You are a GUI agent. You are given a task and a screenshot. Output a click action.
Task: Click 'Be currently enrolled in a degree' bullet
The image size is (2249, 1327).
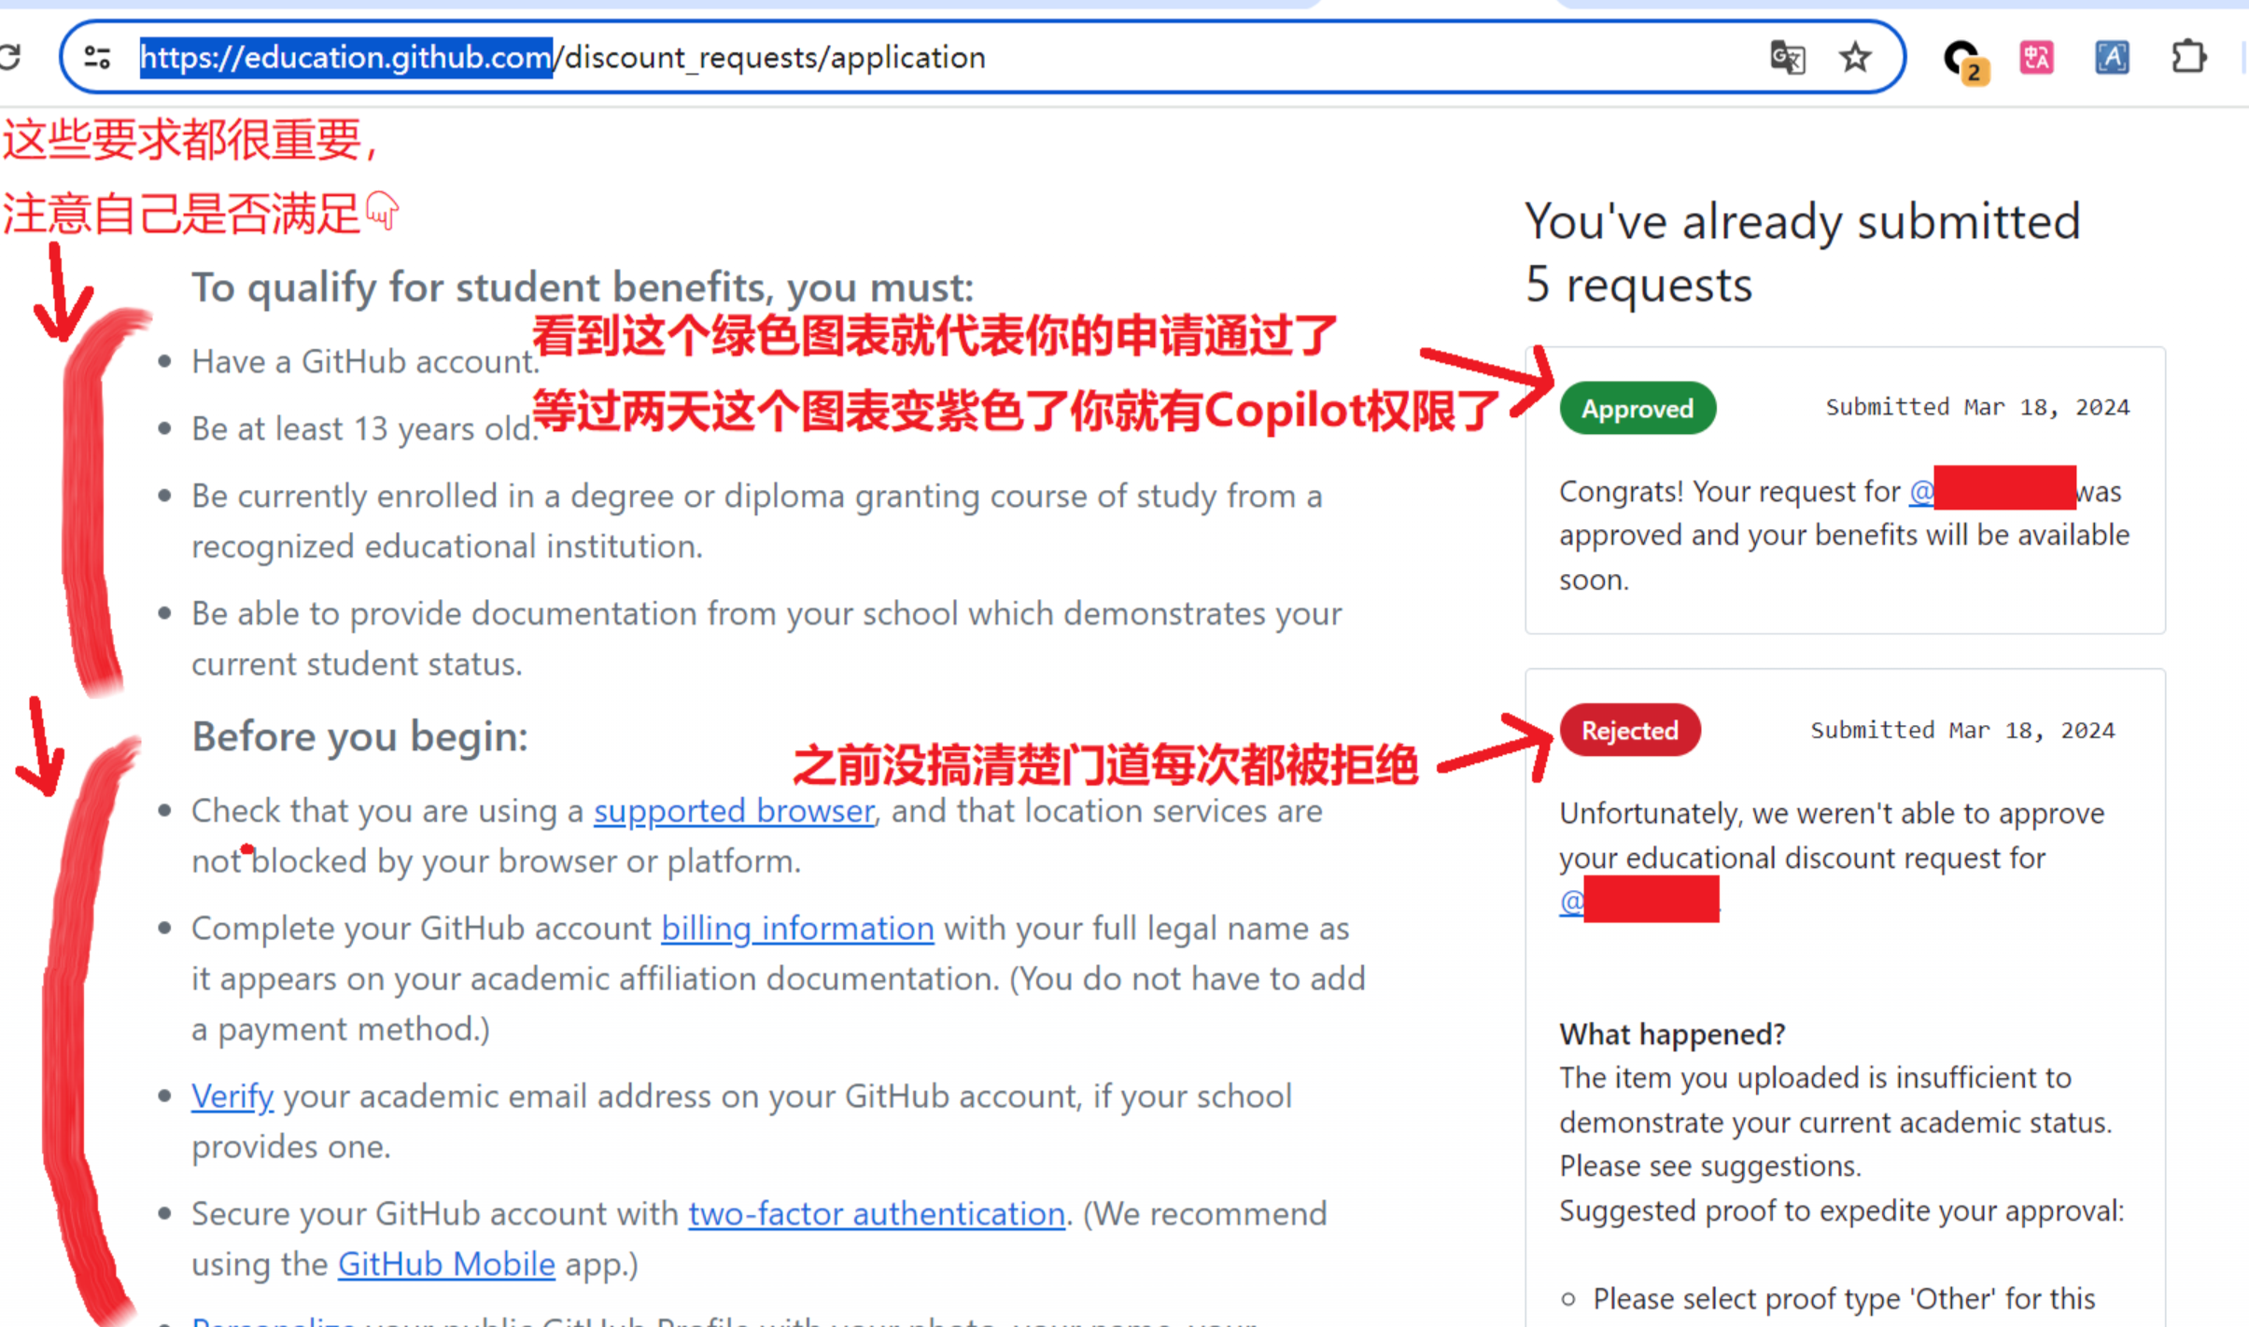point(757,521)
